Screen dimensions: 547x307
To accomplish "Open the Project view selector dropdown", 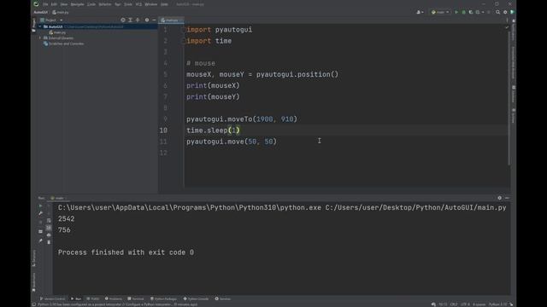I will 51,20.
